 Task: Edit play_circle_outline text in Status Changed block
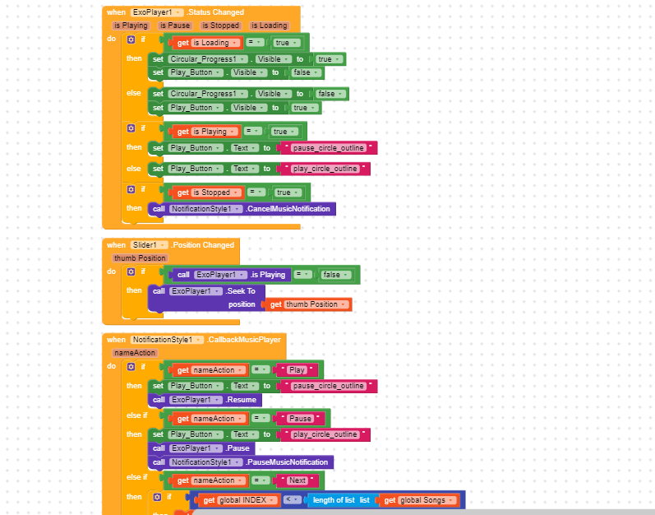(325, 169)
